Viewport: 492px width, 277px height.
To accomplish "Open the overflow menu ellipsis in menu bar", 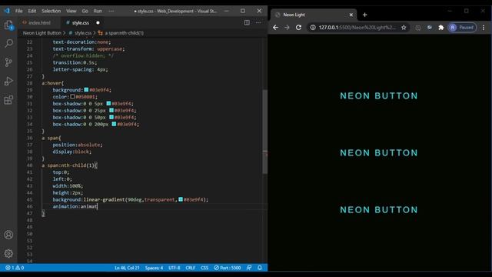I will tap(111, 11).
